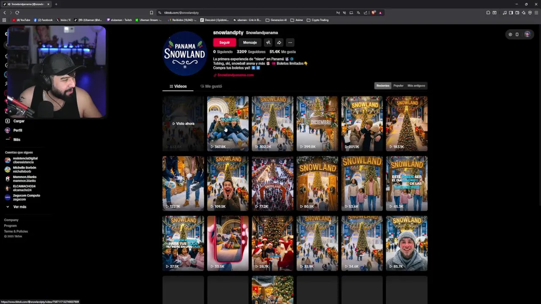Open a new browser tab
This screenshot has height=304, width=541.
tap(56, 4)
